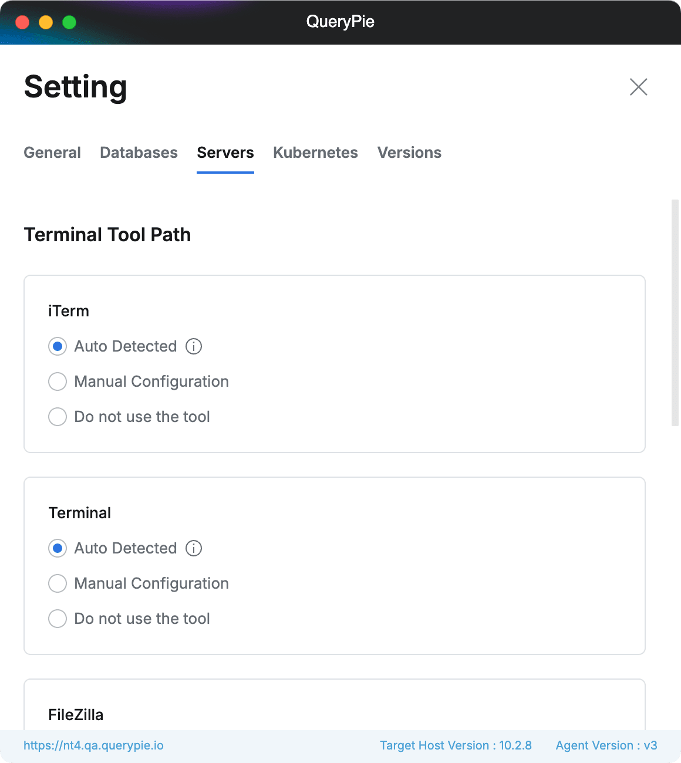Switch to the General tab
The height and width of the screenshot is (763, 681).
(x=52, y=153)
